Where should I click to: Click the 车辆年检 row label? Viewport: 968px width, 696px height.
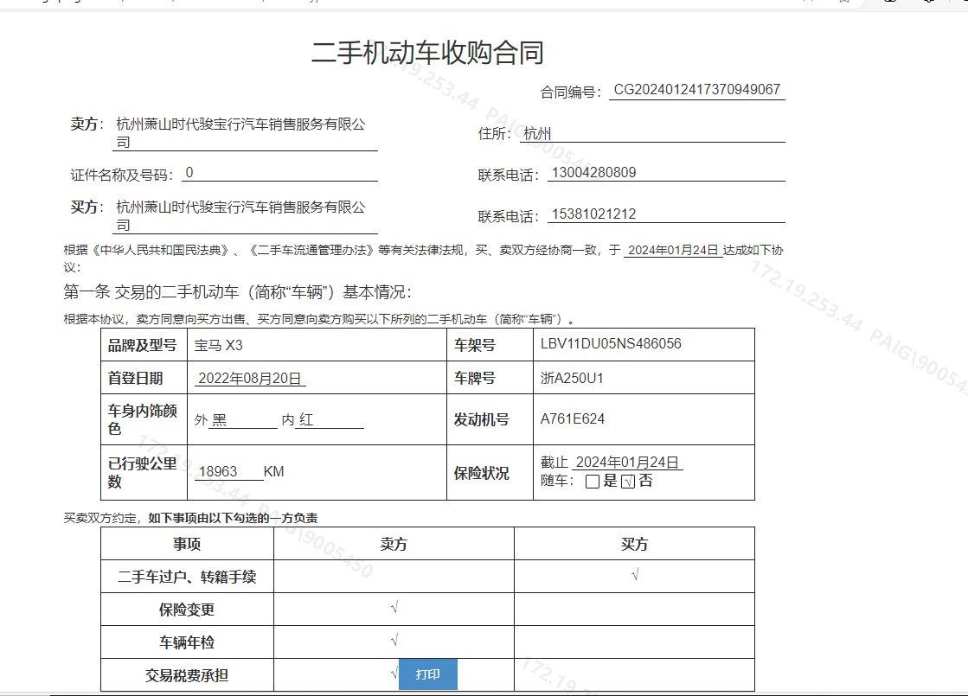pyautogui.click(x=187, y=642)
